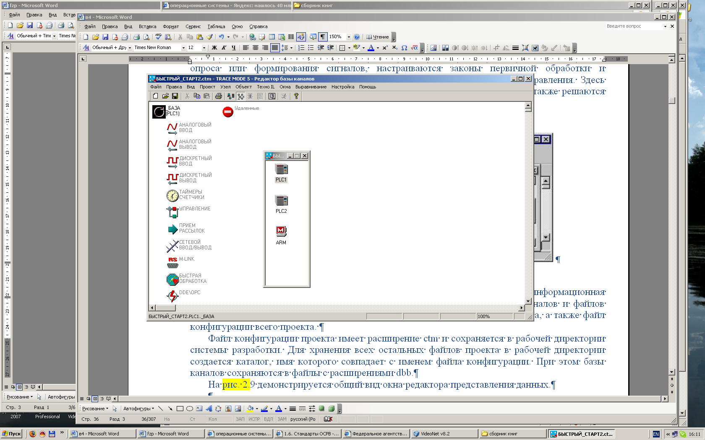The width and height of the screenshot is (705, 440).
Task: Click Text Wrapping dog icon
Action: click(535, 48)
